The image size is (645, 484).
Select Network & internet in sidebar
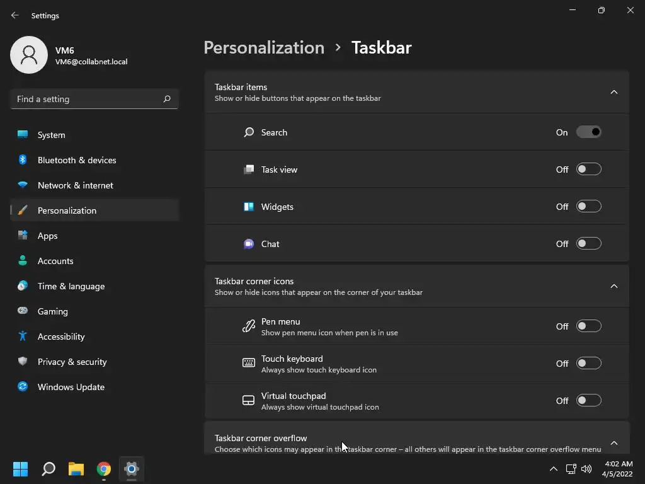pos(75,185)
